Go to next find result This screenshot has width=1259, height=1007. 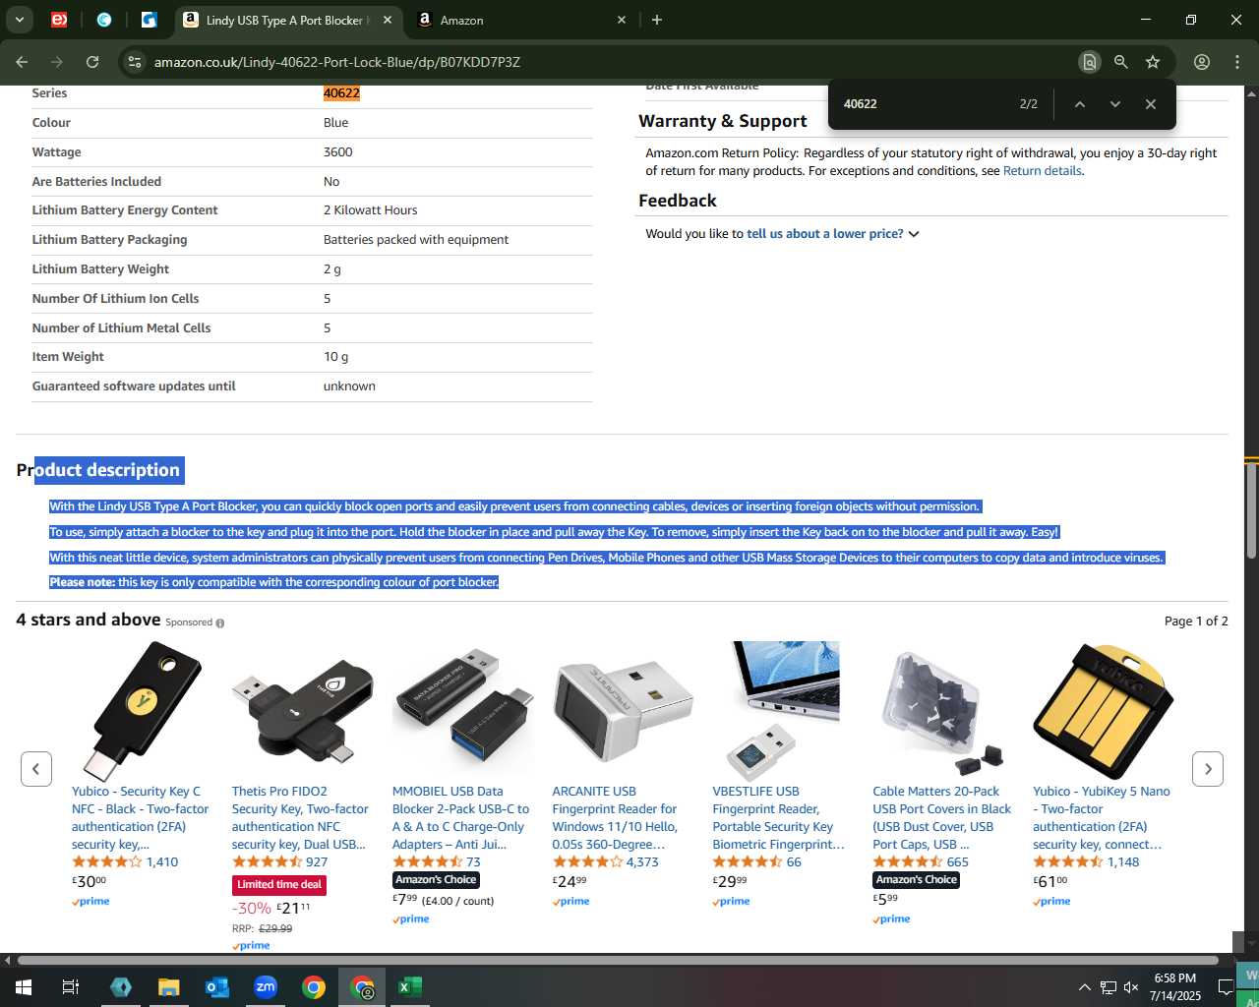tap(1115, 104)
